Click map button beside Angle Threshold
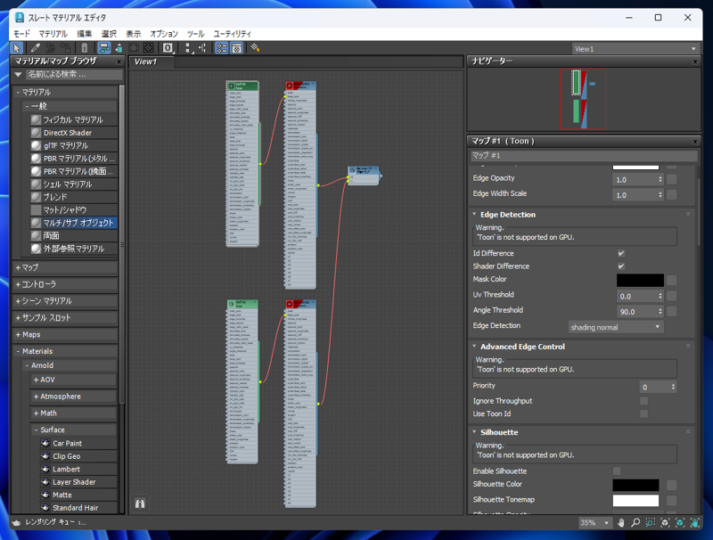713x540 pixels. click(x=672, y=311)
